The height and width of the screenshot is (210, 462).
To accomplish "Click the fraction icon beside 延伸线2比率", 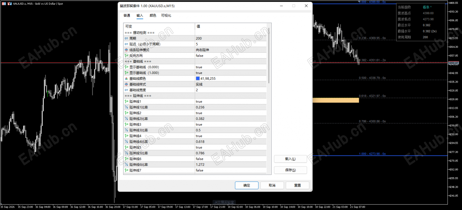I will pyautogui.click(x=126, y=119).
